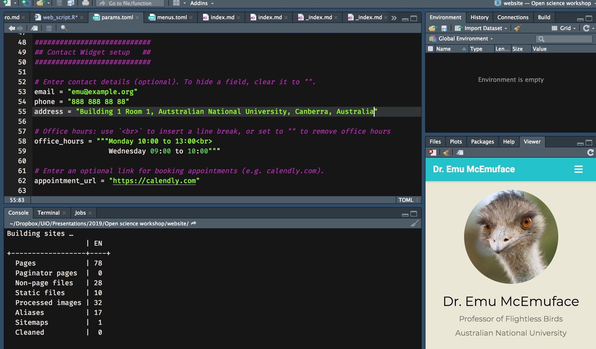
Task: Expand the Global Environment dropdown
Action: pos(463,38)
